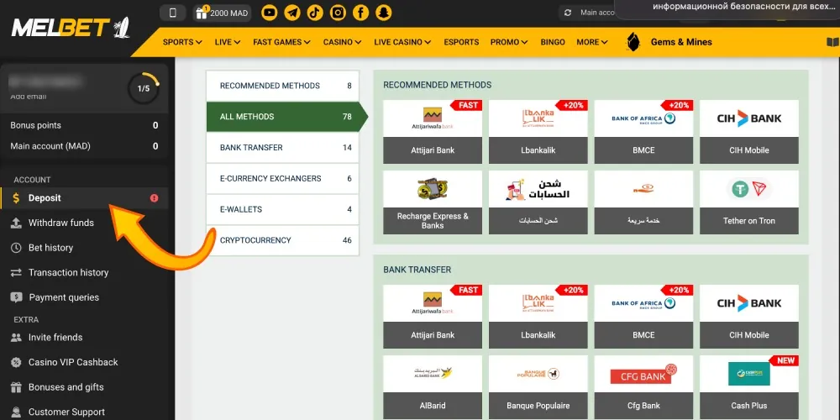
Task: Open the Snapchat icon in header
Action: [x=383, y=13]
